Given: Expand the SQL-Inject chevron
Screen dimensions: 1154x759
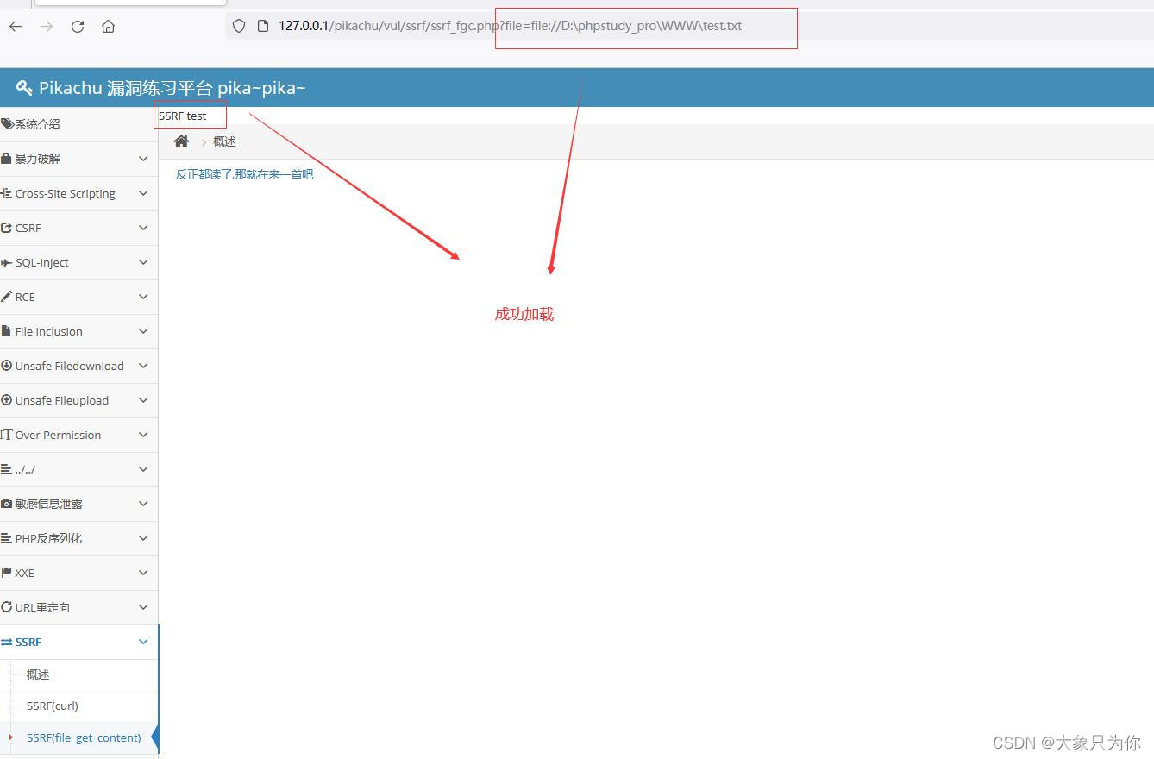Looking at the screenshot, I should click(x=143, y=262).
